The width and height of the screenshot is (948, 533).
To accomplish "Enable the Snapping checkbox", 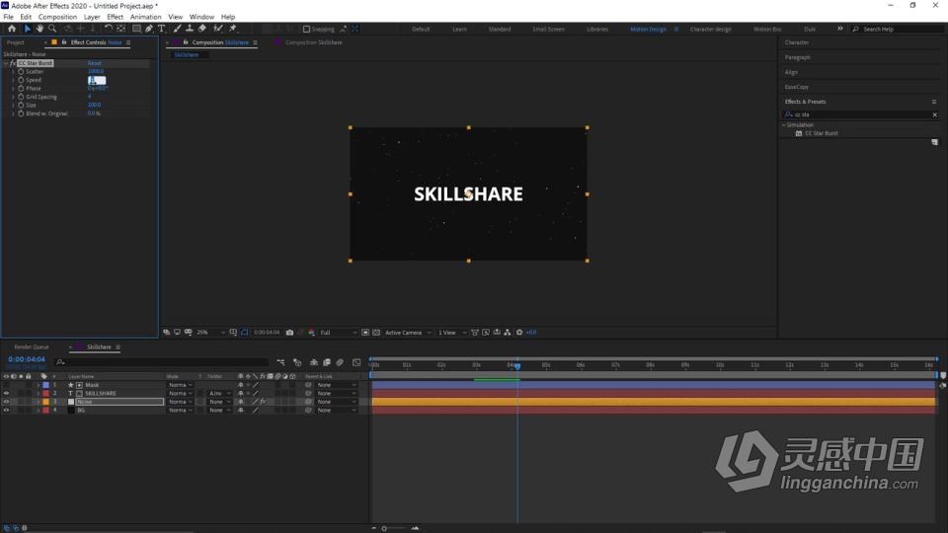I will (x=305, y=29).
